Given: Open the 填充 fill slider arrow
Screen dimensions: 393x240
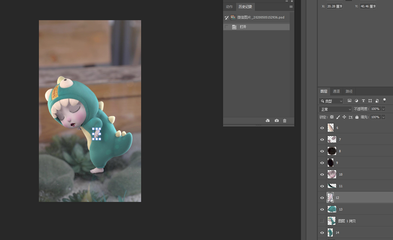Looking at the screenshot, I should [x=383, y=117].
